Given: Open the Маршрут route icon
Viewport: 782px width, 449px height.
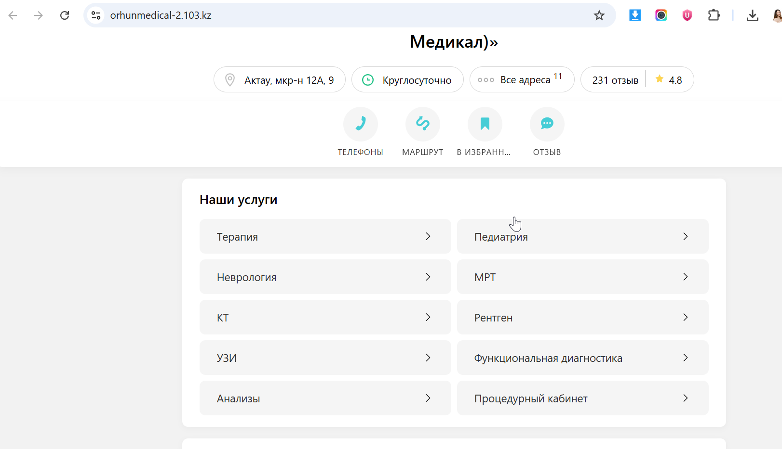Looking at the screenshot, I should (x=422, y=124).
